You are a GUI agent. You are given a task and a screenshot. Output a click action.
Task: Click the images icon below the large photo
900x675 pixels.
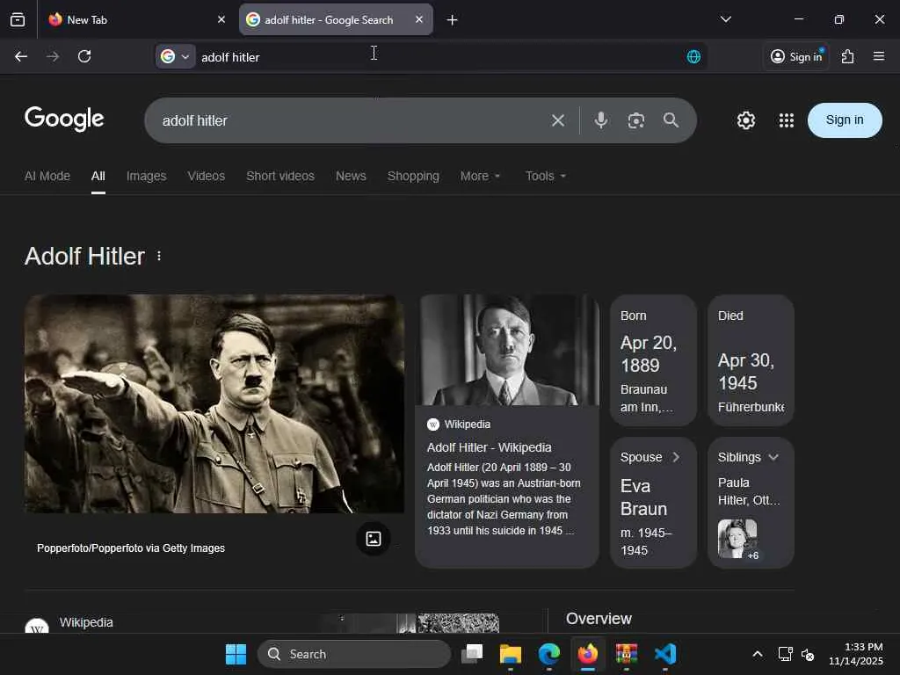pos(373,539)
